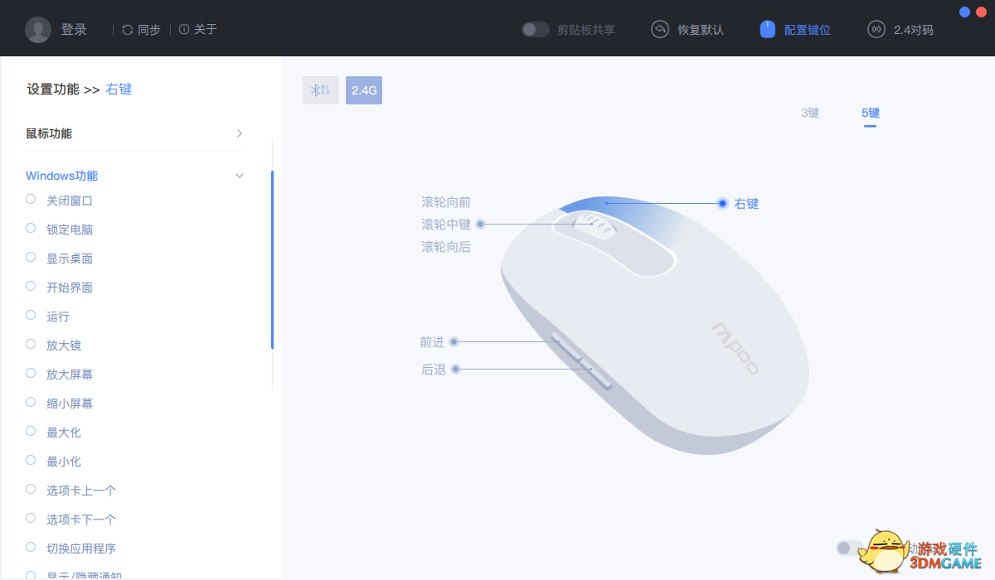Select the configure key mapping mouse icon
The image size is (995, 580).
point(768,30)
